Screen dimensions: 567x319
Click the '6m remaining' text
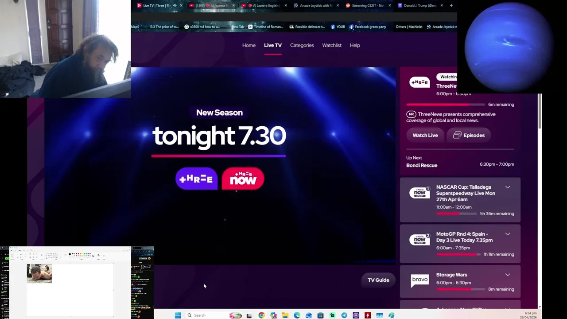pyautogui.click(x=501, y=105)
